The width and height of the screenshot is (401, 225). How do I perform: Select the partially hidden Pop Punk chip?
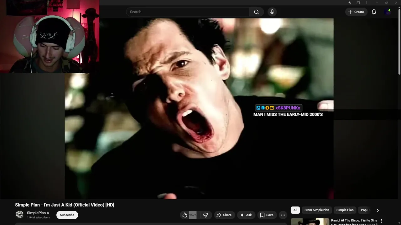(x=365, y=210)
